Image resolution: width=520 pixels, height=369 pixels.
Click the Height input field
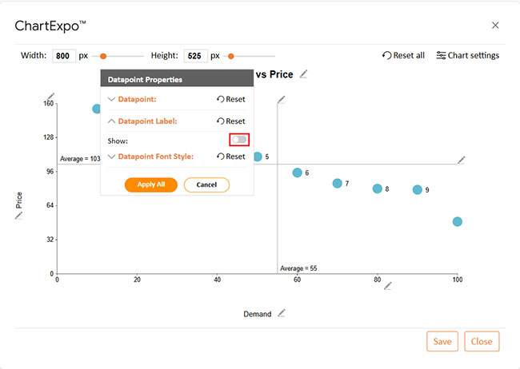pos(196,56)
